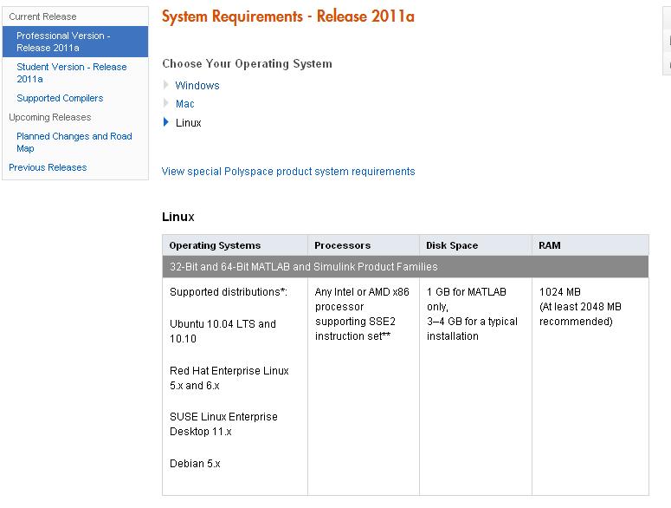Go to Supported Compilers page

pyautogui.click(x=60, y=99)
